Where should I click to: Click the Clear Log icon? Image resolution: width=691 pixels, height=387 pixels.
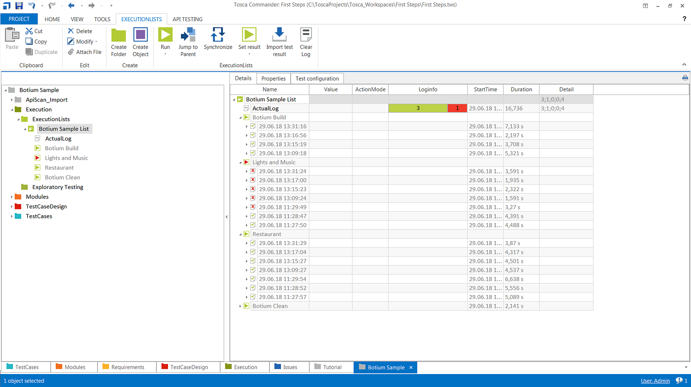(x=306, y=35)
